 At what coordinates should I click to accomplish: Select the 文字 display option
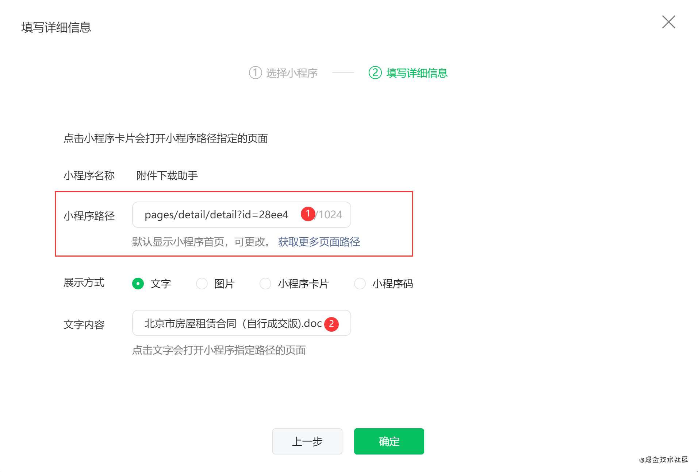[x=152, y=284]
